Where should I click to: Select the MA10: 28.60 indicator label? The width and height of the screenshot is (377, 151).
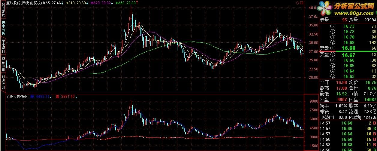pos(76,2)
